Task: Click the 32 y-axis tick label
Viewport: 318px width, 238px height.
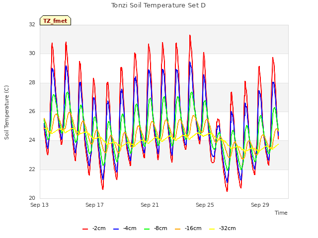Action: [x=32, y=24]
